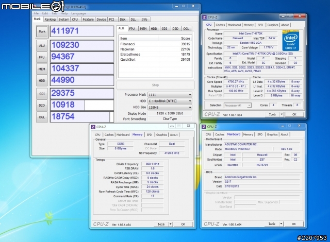Open the HDD Size dropdown
This screenshot has height=242, width=330.
tap(170, 107)
